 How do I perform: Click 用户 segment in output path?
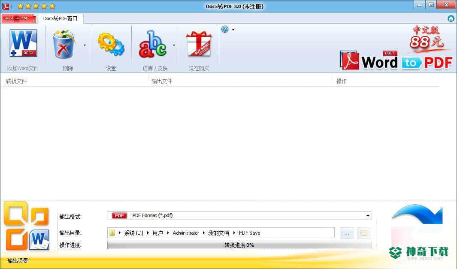[157, 233]
